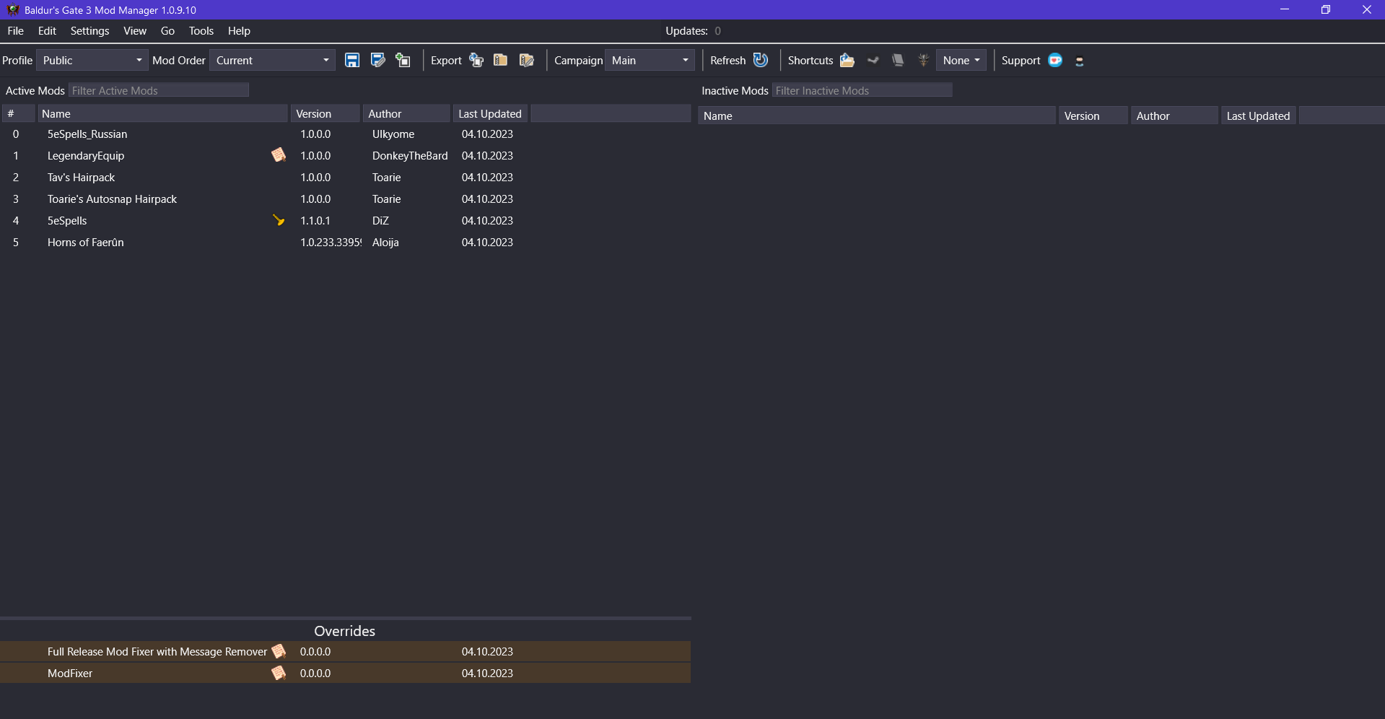Select the LegendaryEquip mod row
The image size is (1385, 719).
(x=346, y=156)
